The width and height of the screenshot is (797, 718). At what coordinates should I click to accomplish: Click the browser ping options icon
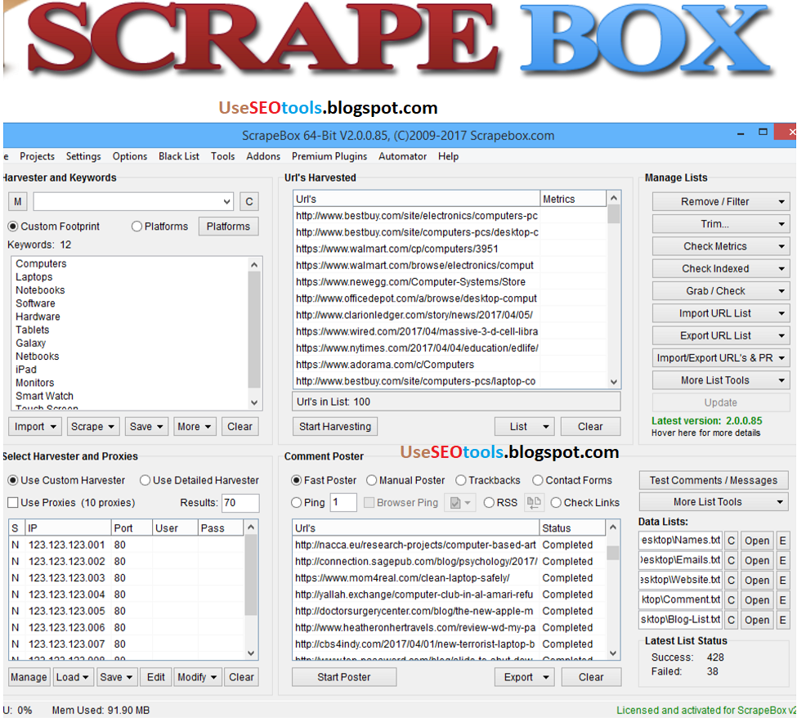(460, 502)
